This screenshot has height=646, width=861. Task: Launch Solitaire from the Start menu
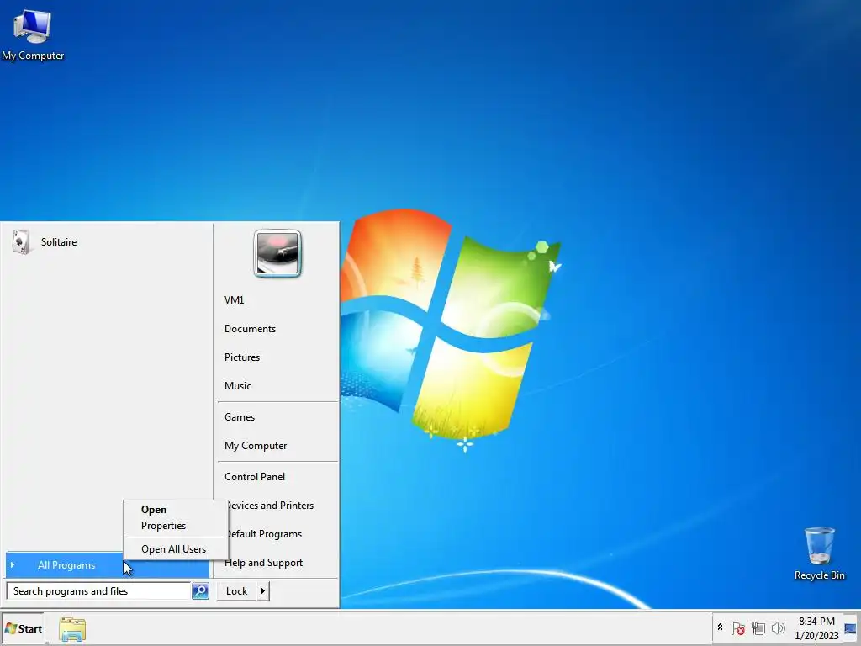107,241
